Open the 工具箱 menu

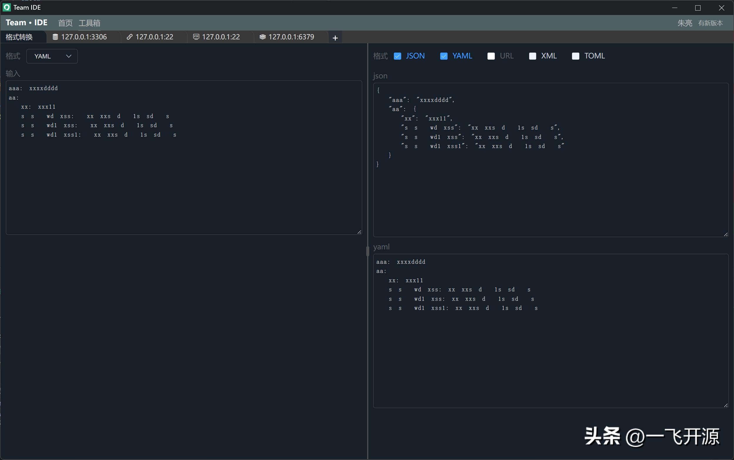point(89,23)
